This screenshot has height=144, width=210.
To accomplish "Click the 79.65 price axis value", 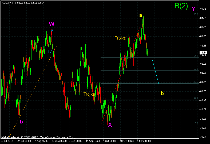I will pyautogui.click(x=203, y=119).
